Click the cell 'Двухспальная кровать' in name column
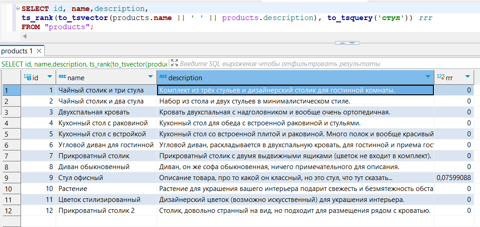The image size is (480, 227). (106, 112)
